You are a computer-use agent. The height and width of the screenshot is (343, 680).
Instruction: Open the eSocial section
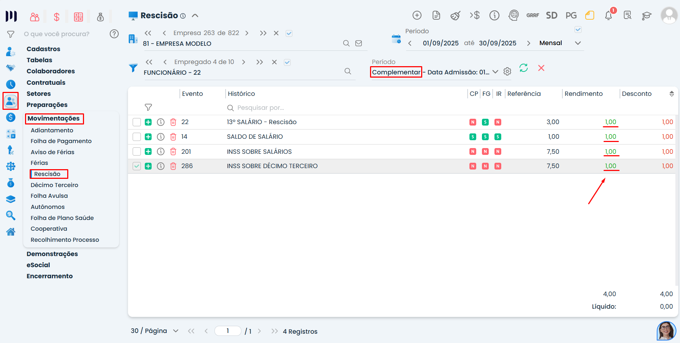point(38,265)
